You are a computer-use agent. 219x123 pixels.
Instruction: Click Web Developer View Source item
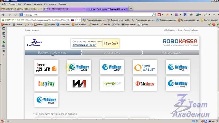(x=129, y=24)
